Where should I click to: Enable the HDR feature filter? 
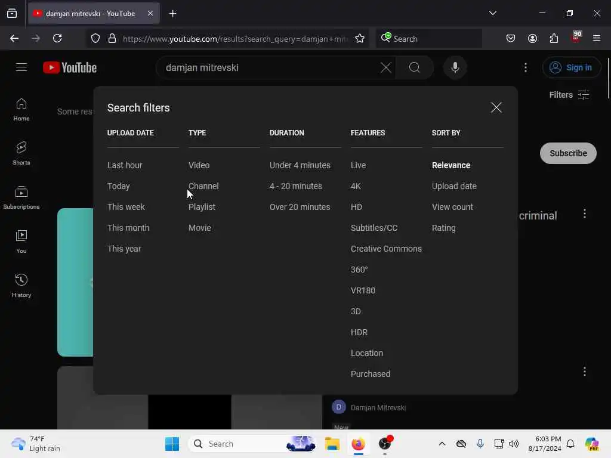(x=359, y=333)
